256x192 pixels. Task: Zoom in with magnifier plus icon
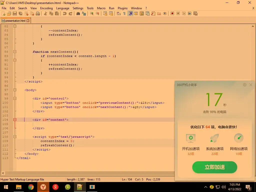91,13
